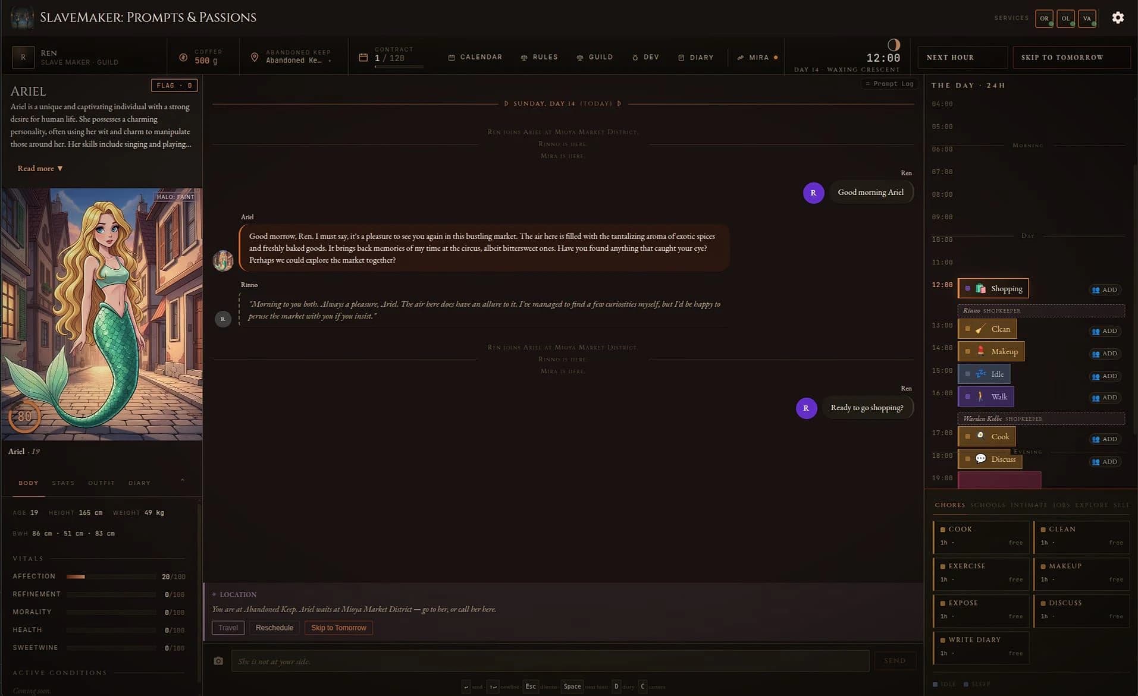Add companion to 12:00 Shopping slot
This screenshot has width=1138, height=696.
point(1105,289)
